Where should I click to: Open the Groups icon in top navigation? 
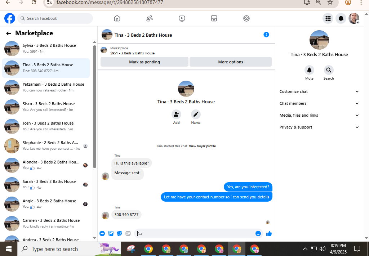pos(246,18)
